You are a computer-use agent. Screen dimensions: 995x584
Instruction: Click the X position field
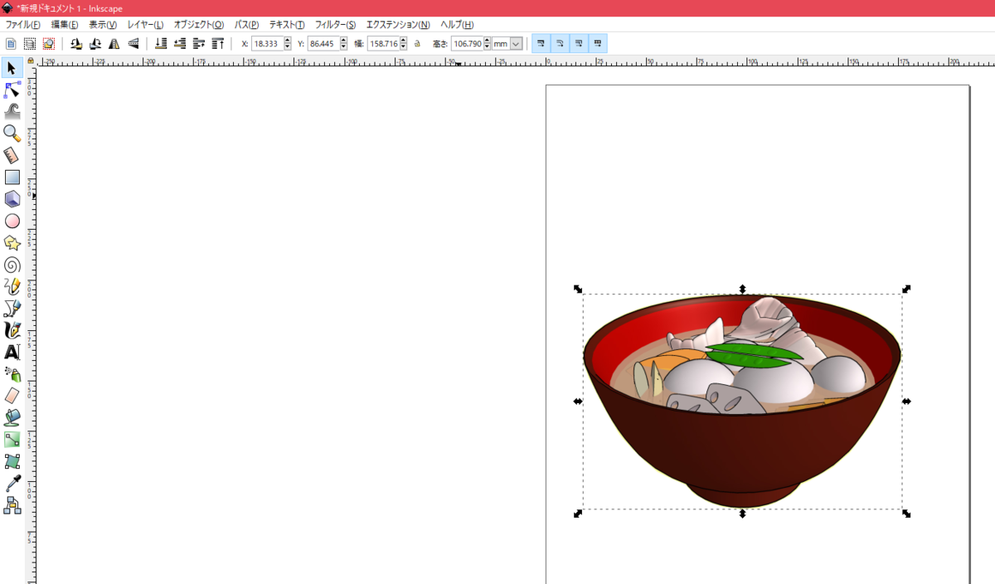click(267, 43)
